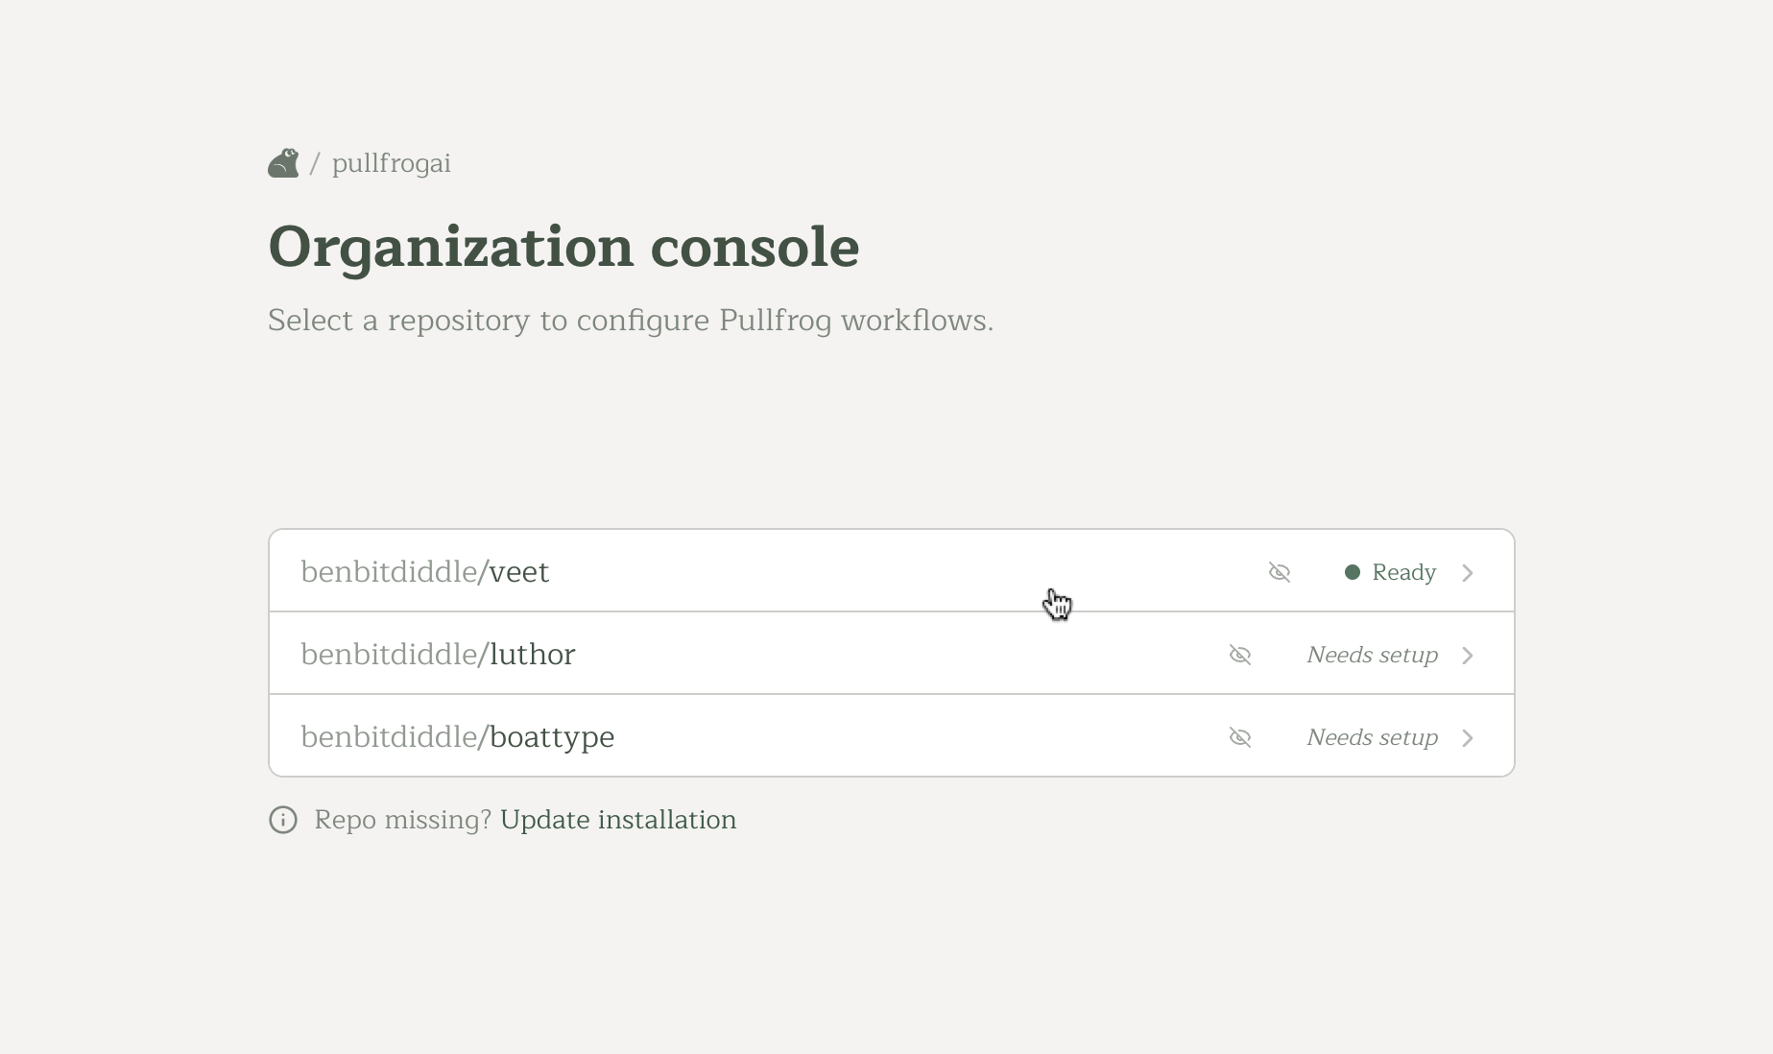Click the info icon next to 'Repo missing?'
The width and height of the screenshot is (1773, 1054).
pyautogui.click(x=282, y=820)
